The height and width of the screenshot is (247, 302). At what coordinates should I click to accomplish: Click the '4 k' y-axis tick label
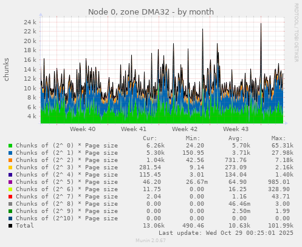point(32,117)
